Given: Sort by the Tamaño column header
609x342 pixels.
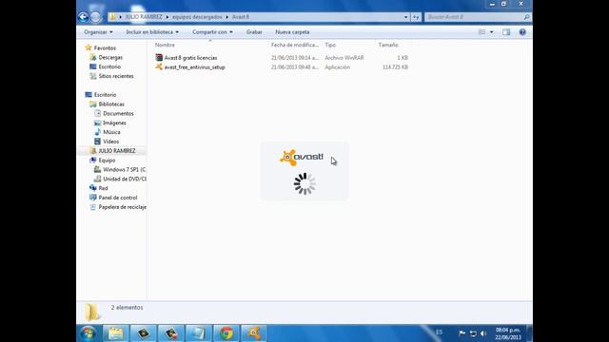Looking at the screenshot, I should [388, 45].
